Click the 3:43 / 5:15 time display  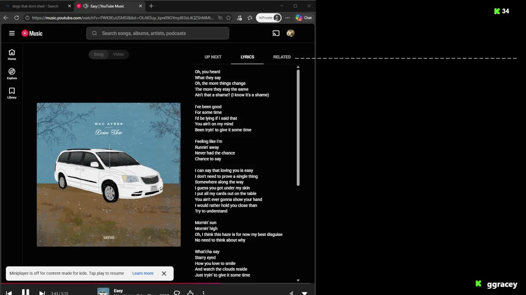(60, 293)
